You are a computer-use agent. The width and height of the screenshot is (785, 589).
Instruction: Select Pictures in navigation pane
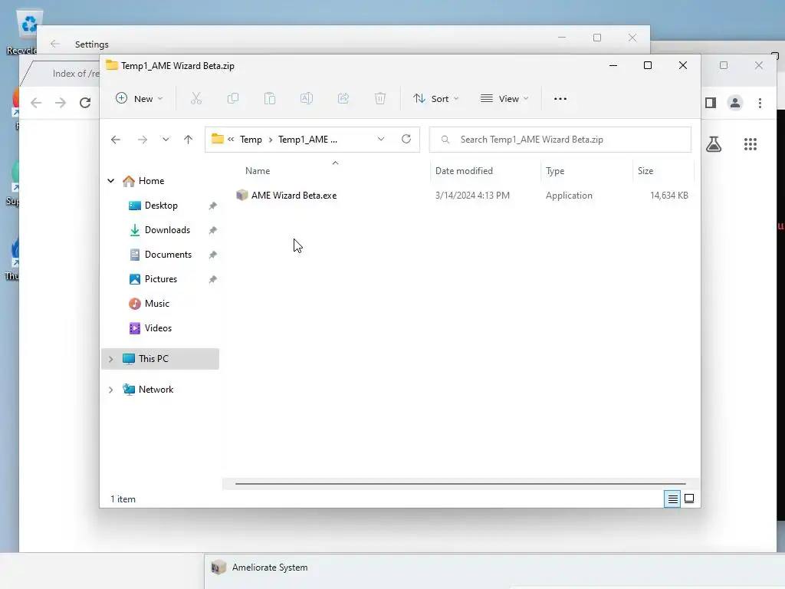pos(161,279)
